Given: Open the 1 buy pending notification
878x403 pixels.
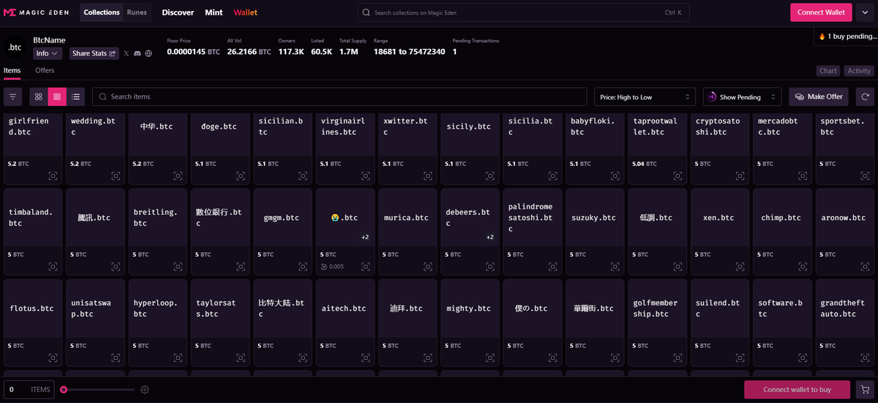Looking at the screenshot, I should click(846, 37).
